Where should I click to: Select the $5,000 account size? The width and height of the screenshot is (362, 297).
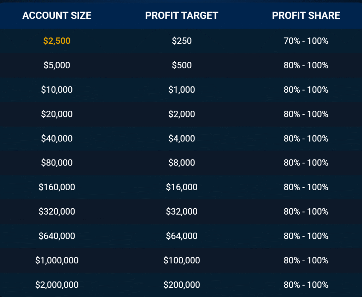tap(57, 65)
